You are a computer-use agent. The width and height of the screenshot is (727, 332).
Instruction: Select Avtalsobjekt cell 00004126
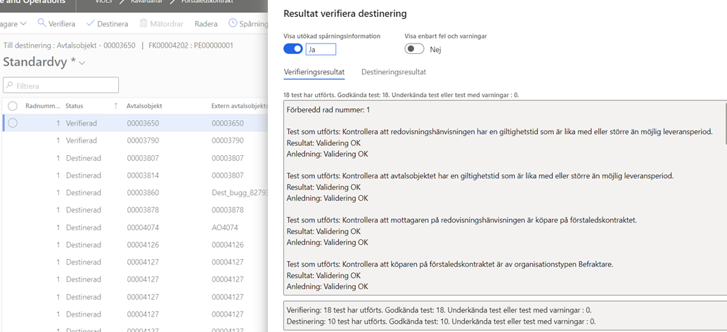click(143, 245)
